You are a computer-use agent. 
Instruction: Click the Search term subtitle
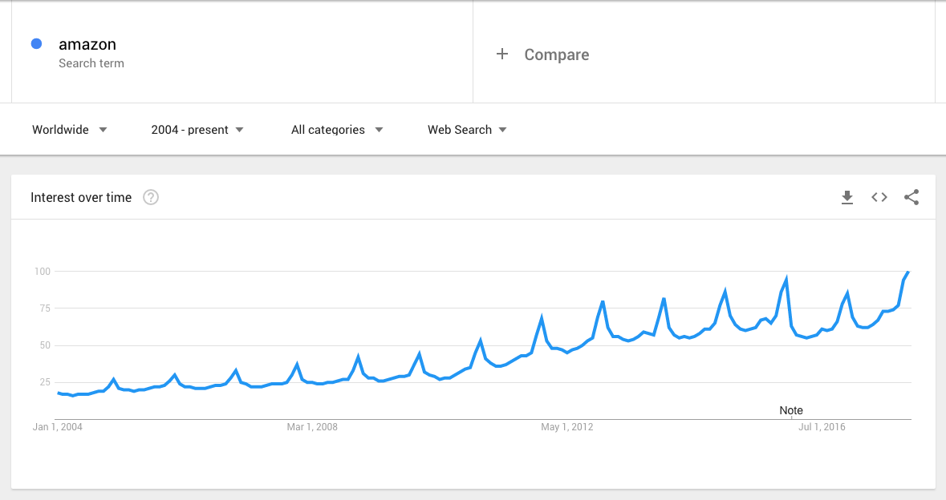(91, 63)
